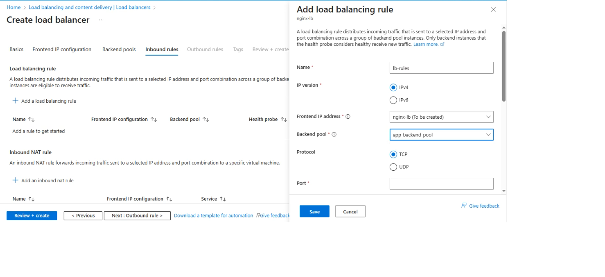
Task: Open the ellipsis menu next to Create load balancer
Action: tap(101, 20)
